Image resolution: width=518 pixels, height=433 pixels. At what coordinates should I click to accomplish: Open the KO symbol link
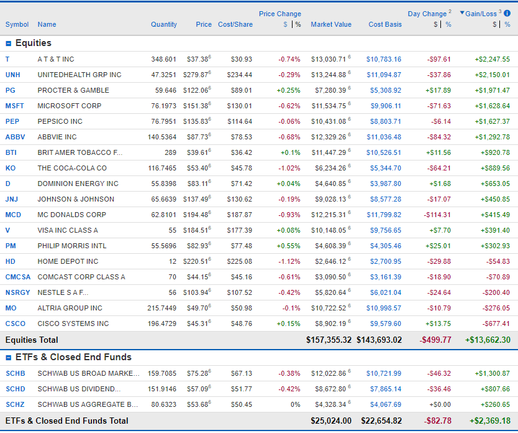tap(11, 169)
